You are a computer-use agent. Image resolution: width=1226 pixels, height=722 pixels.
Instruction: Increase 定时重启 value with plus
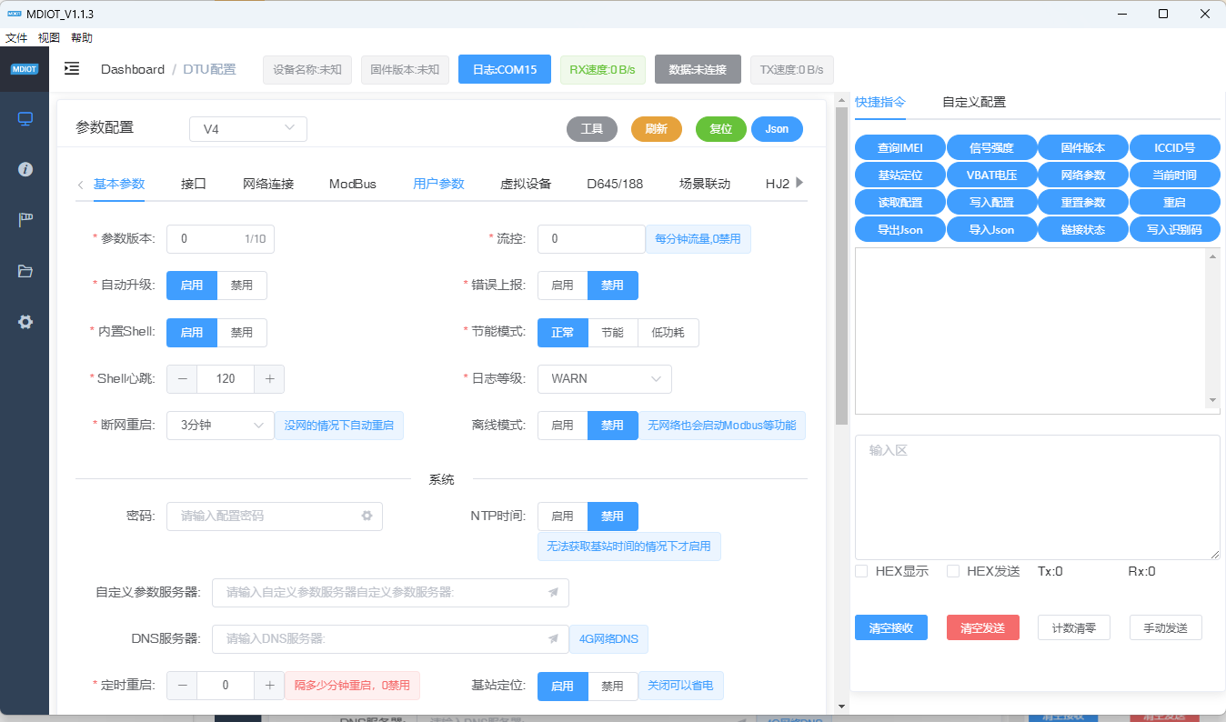pyautogui.click(x=269, y=686)
